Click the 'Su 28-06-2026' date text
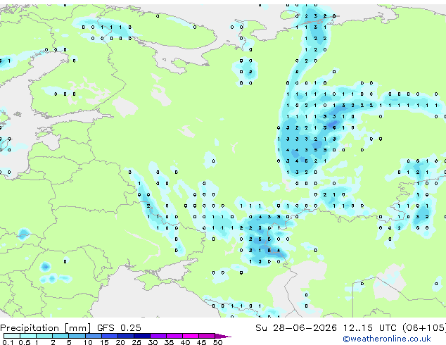Screen dimensions: 446x345 [296, 327]
